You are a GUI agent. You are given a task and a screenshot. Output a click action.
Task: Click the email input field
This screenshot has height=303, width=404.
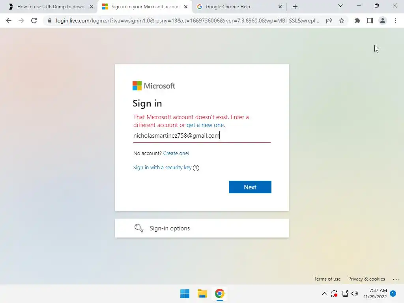coord(202,136)
